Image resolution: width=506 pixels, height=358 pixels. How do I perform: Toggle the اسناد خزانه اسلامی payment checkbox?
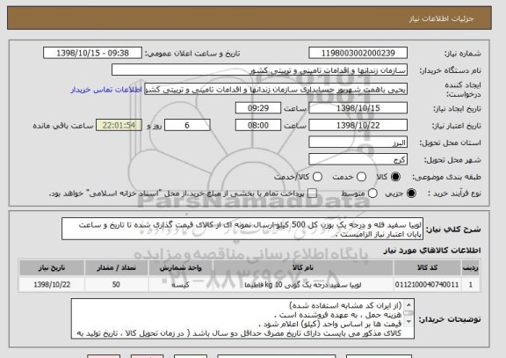(312, 194)
